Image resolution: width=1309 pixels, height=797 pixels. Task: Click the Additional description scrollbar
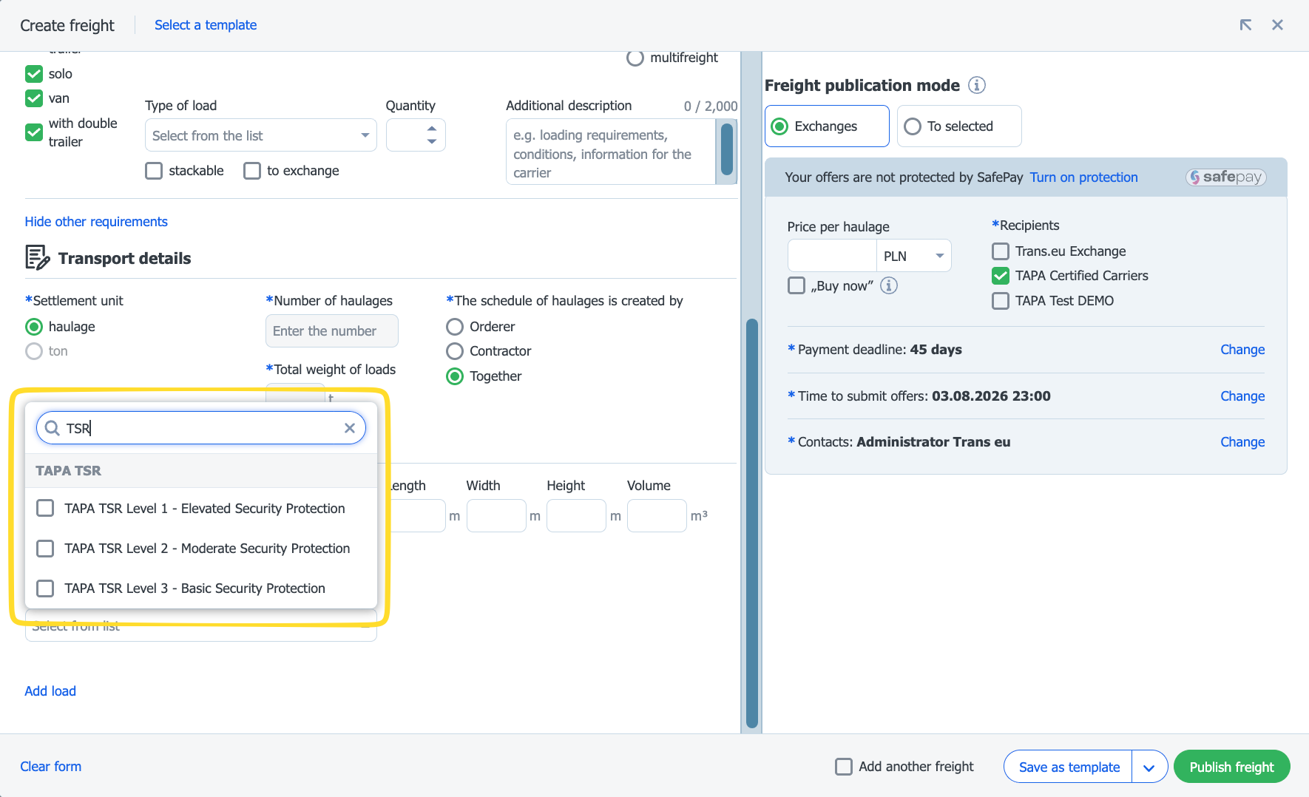coord(727,149)
